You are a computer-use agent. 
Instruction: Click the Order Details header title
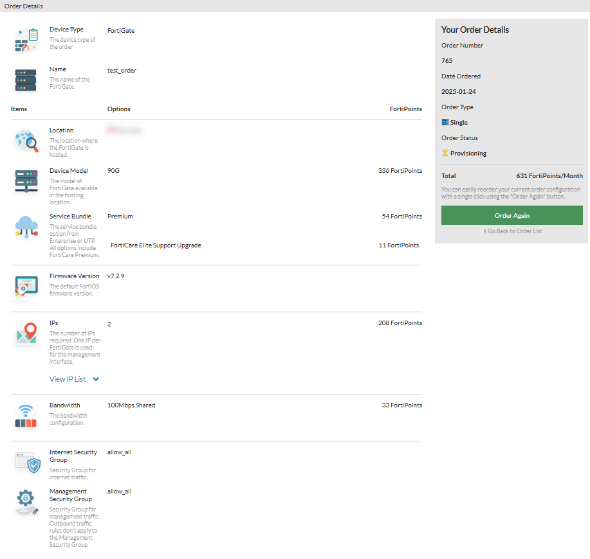[24, 6]
